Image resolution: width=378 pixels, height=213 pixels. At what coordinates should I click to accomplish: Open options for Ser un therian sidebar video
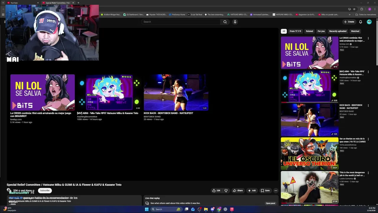[x=368, y=139]
